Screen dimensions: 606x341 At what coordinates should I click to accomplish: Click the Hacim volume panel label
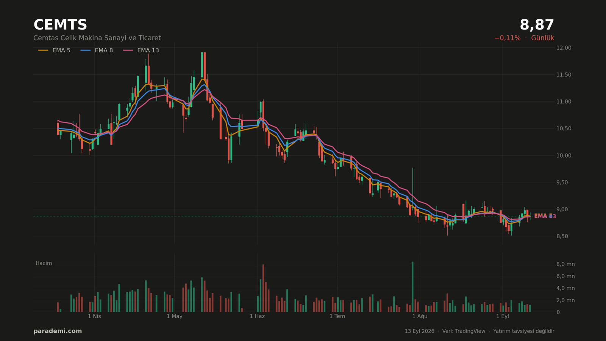44,263
